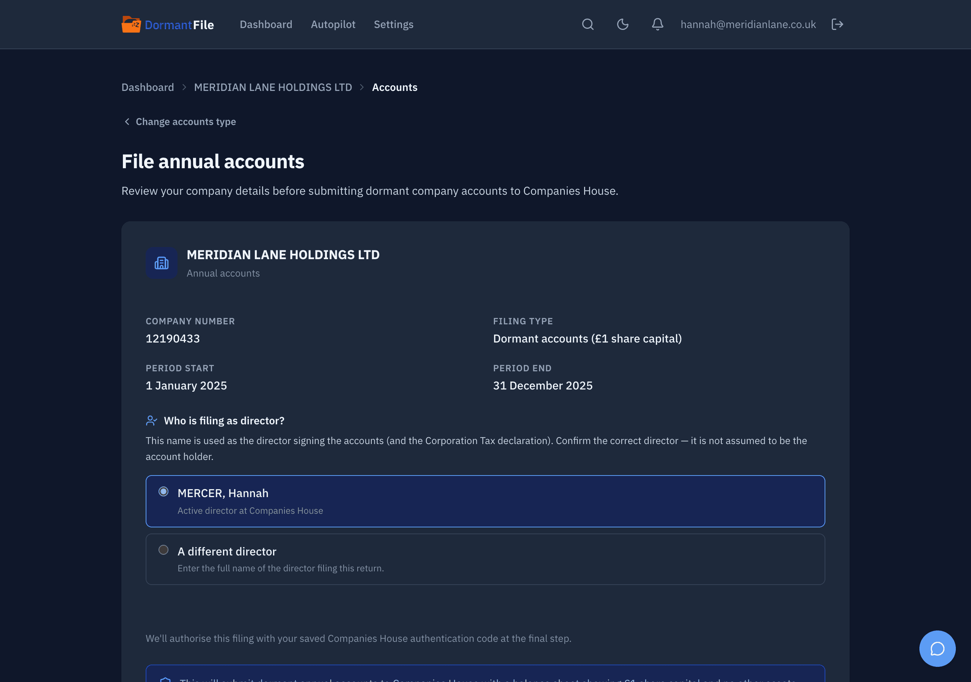Click File annual accounts heading

pos(213,161)
